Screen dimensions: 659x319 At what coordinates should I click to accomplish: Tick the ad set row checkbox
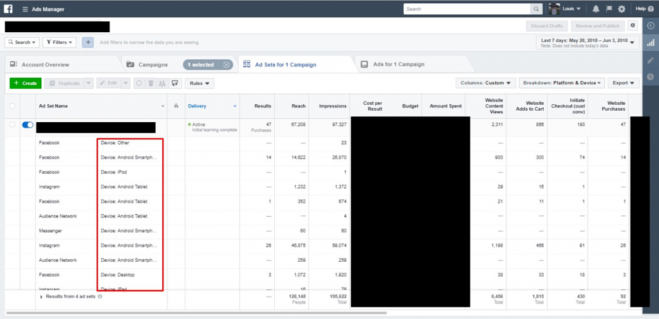(x=12, y=125)
